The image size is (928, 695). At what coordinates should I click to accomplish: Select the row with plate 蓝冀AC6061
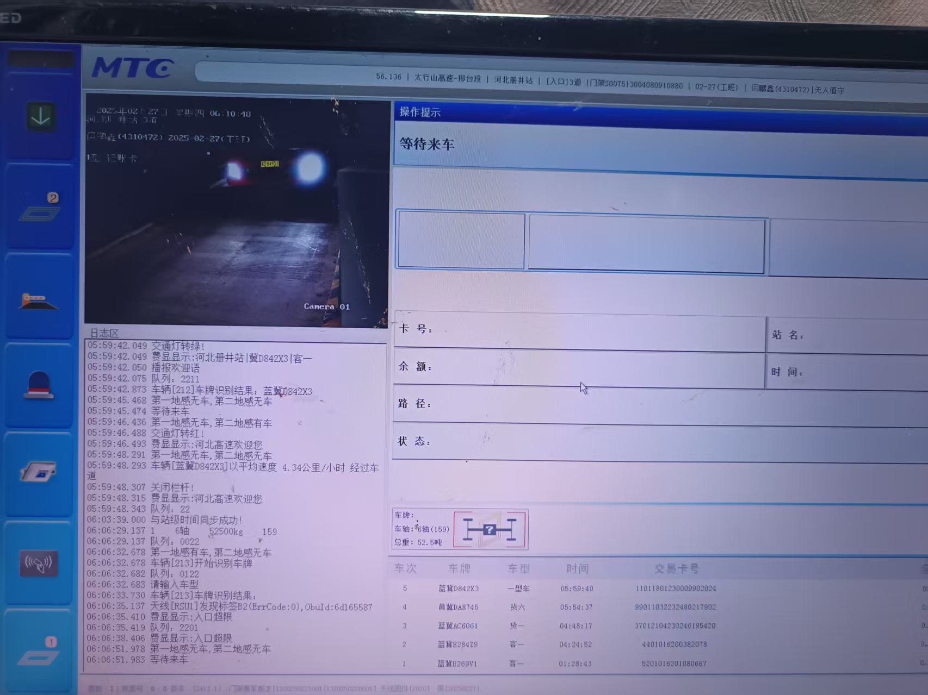(x=459, y=626)
